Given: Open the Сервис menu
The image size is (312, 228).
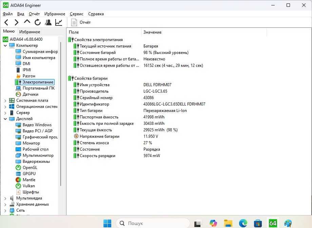Looking at the screenshot, I should click(x=77, y=14).
